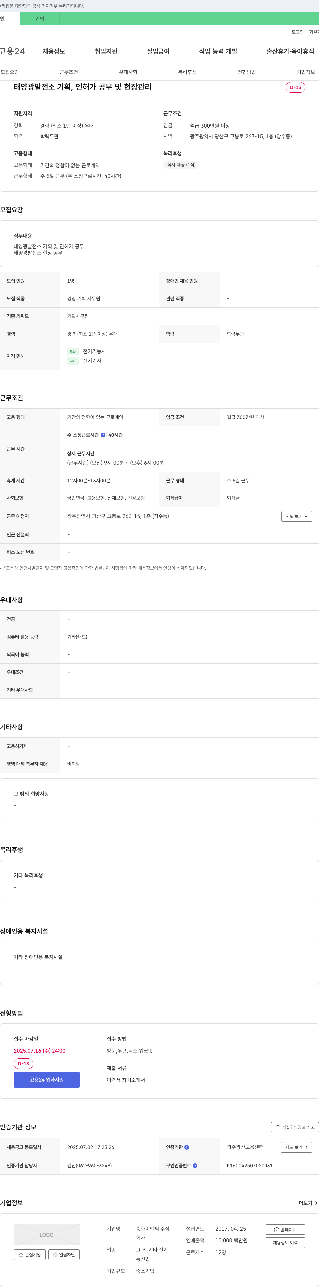
Task: Click the LOGO placeholder image
Action: (x=47, y=1234)
